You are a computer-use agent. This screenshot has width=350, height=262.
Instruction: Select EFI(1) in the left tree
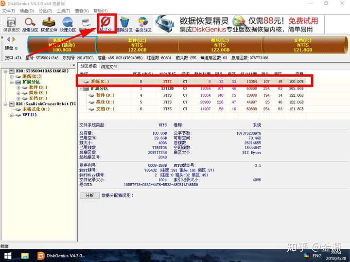[x=29, y=115]
